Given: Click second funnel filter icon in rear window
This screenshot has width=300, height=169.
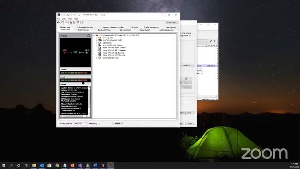Looking at the screenshot, I should [x=215, y=41].
